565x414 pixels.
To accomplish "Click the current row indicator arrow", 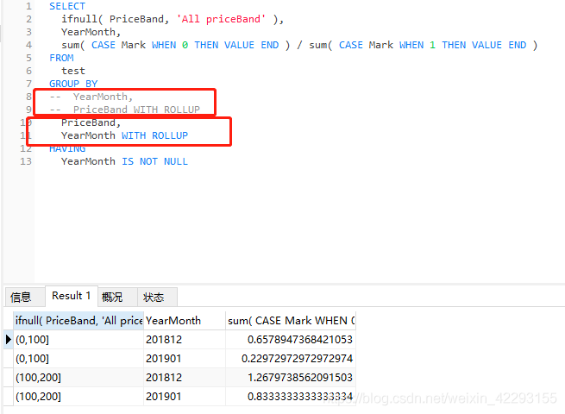I will pos(9,340).
